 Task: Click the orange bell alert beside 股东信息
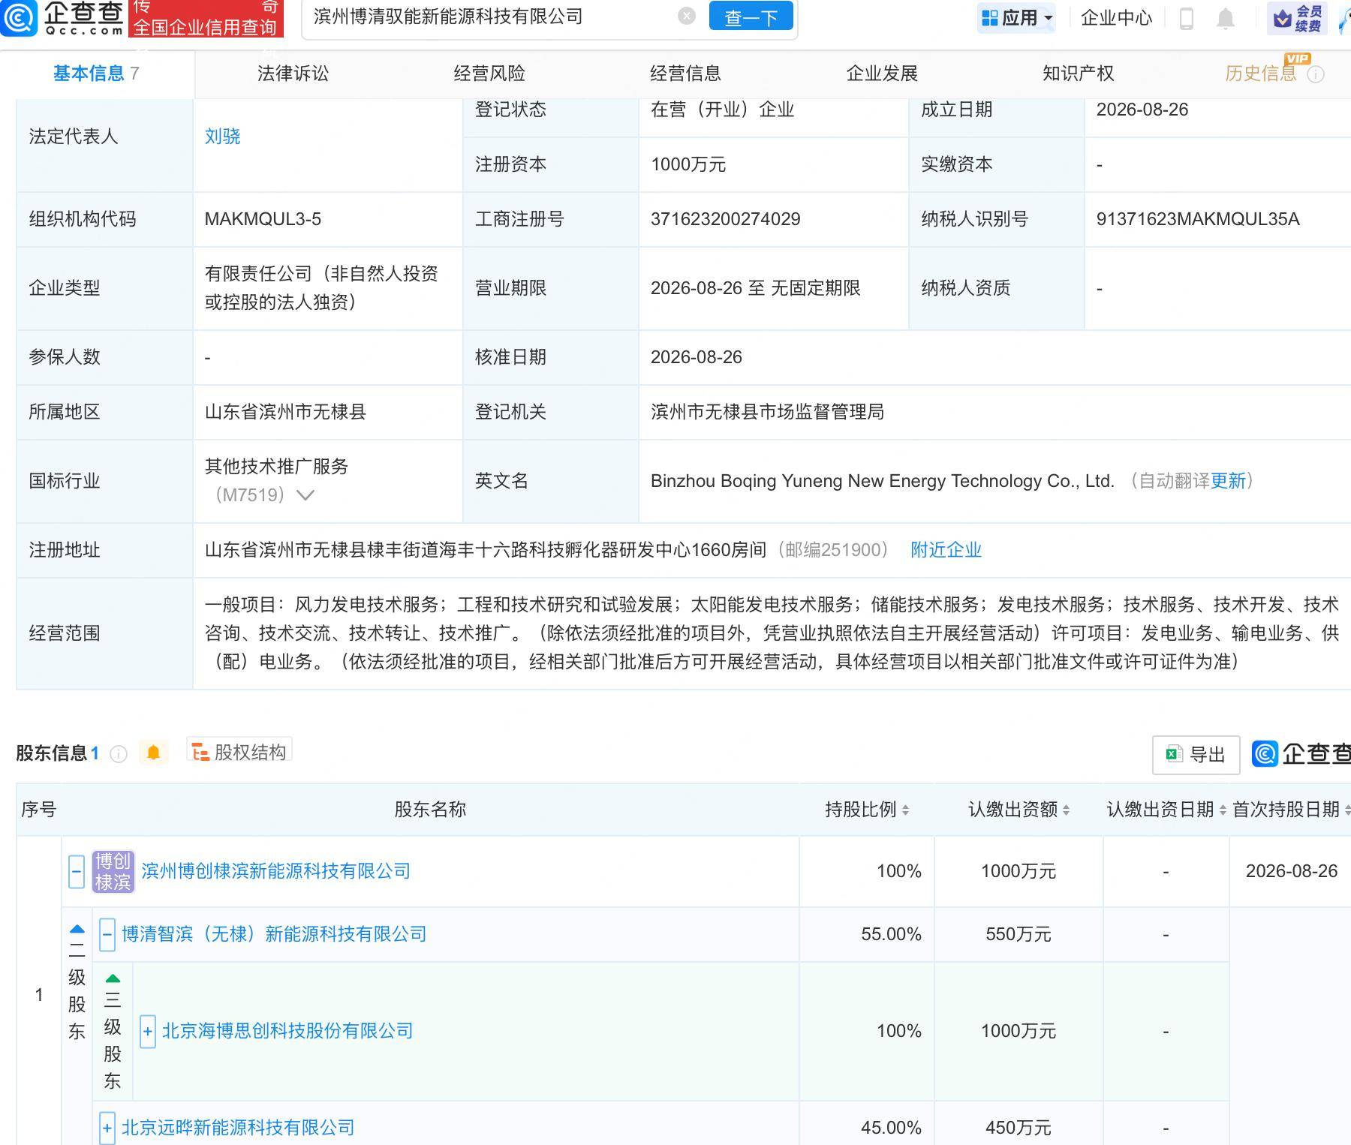(x=154, y=753)
